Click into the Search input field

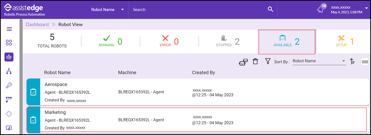tap(199, 10)
